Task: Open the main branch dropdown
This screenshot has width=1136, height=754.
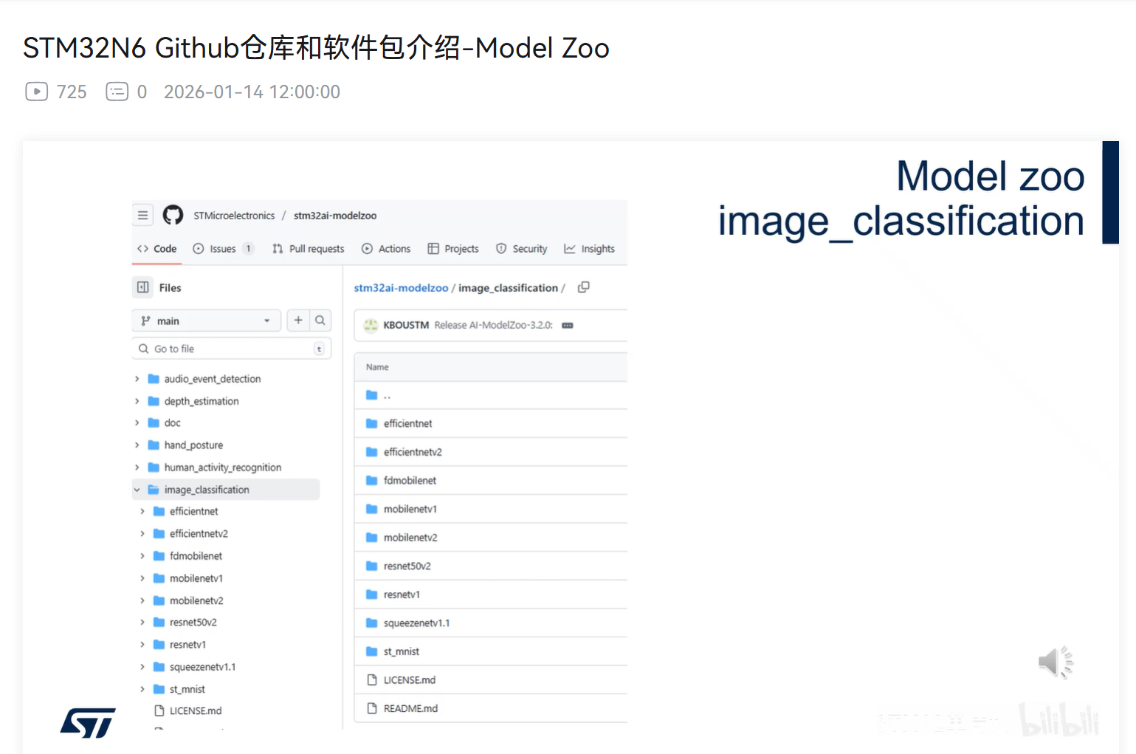Action: coord(207,321)
